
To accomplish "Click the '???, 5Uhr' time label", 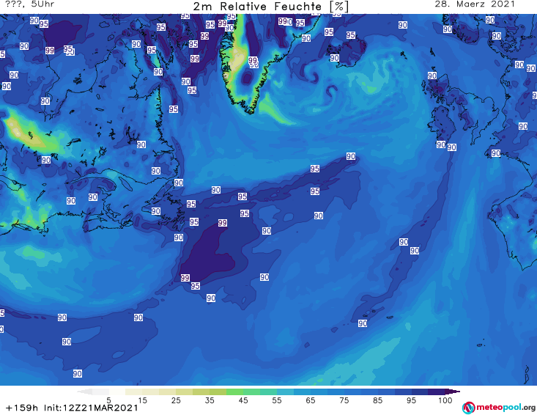I will tap(29, 4).
